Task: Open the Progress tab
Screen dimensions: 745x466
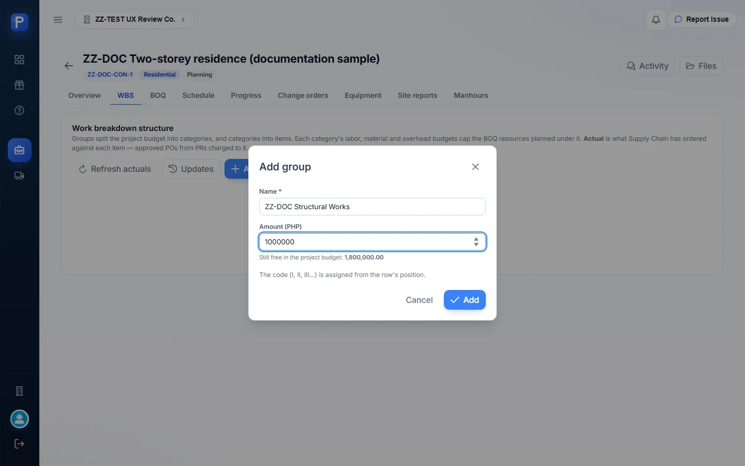Action: click(246, 95)
